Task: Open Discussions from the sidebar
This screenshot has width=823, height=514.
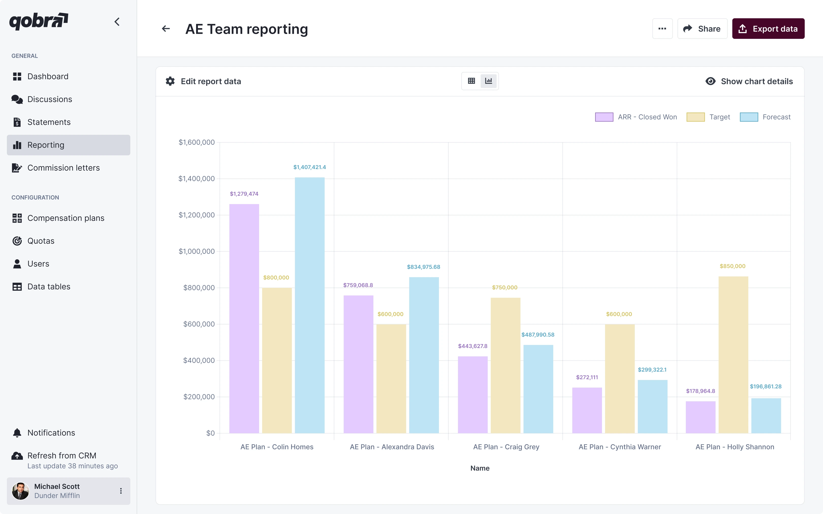Action: pos(68,99)
